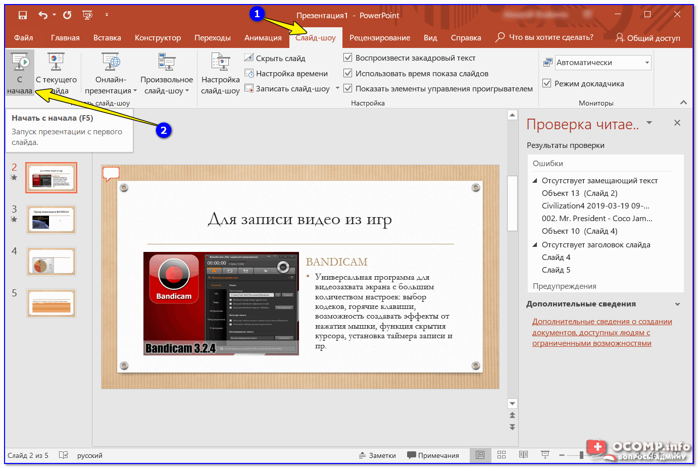Viewport: 698px width, 468px height.
Task: Switch to Анимация tab
Action: point(263,38)
